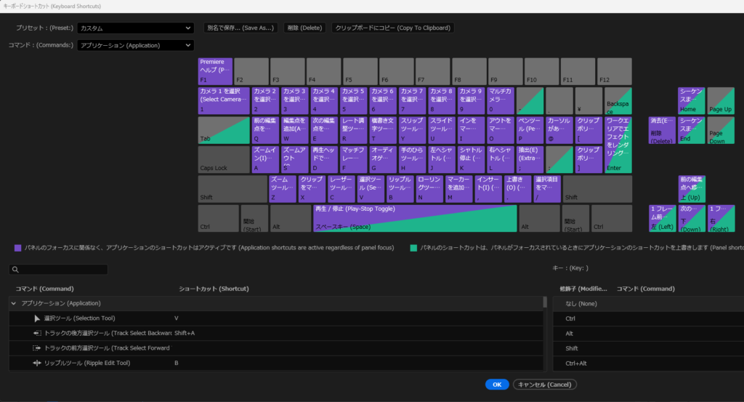744x402 pixels.
Task: Click the Track Select Backward tool icon
Action: [x=37, y=333]
